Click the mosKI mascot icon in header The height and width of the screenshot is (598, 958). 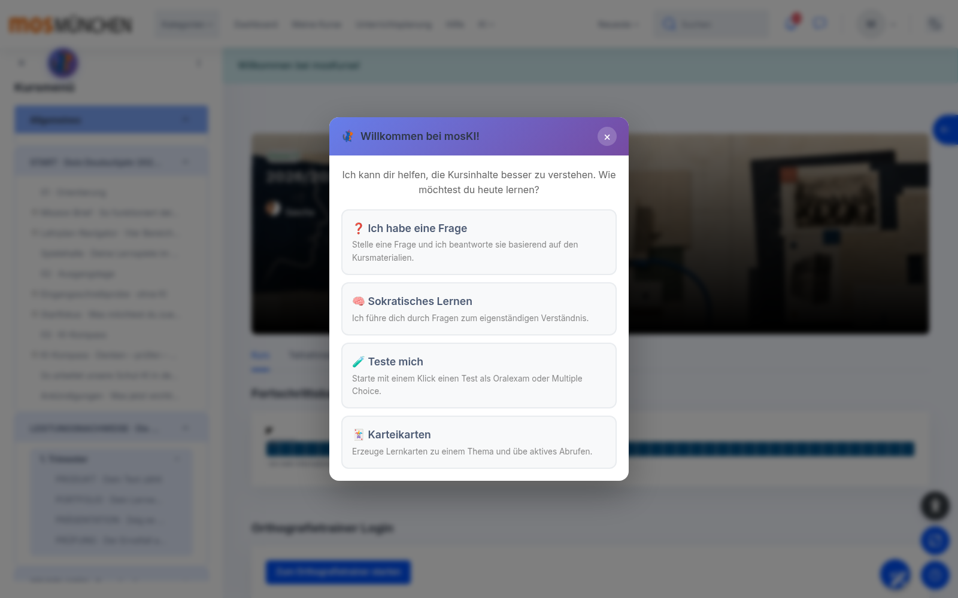(x=348, y=136)
